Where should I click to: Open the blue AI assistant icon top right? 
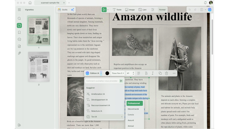(210, 10)
